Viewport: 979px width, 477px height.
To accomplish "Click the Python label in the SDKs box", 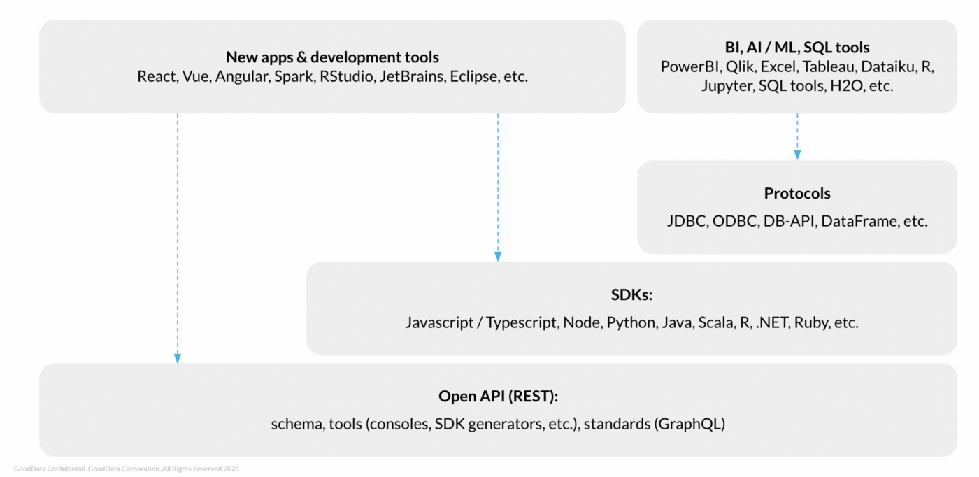I will 631,322.
